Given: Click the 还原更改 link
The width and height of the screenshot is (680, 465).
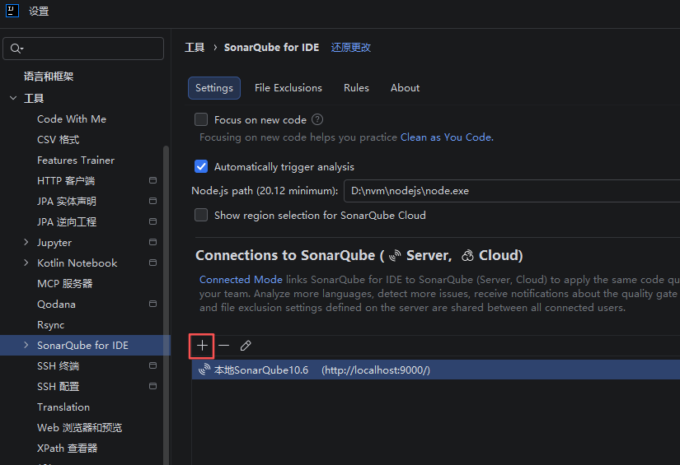Looking at the screenshot, I should [x=351, y=48].
